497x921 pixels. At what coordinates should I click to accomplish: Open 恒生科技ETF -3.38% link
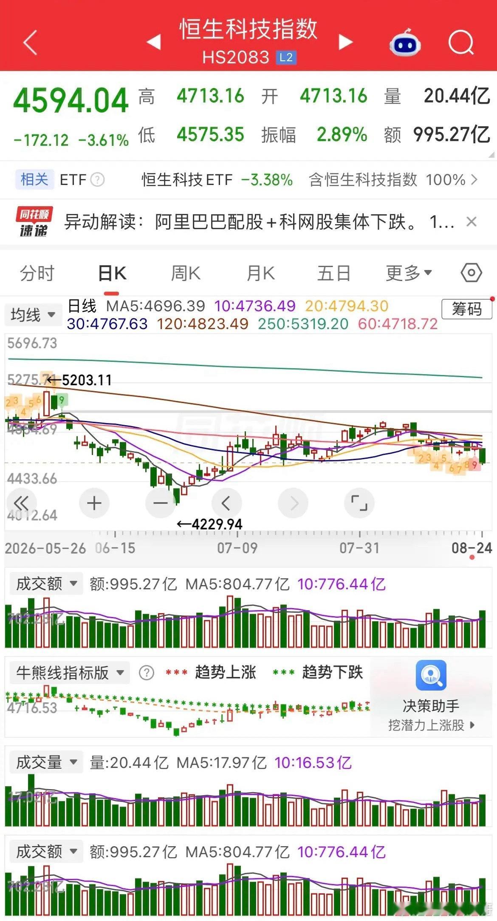tap(217, 180)
